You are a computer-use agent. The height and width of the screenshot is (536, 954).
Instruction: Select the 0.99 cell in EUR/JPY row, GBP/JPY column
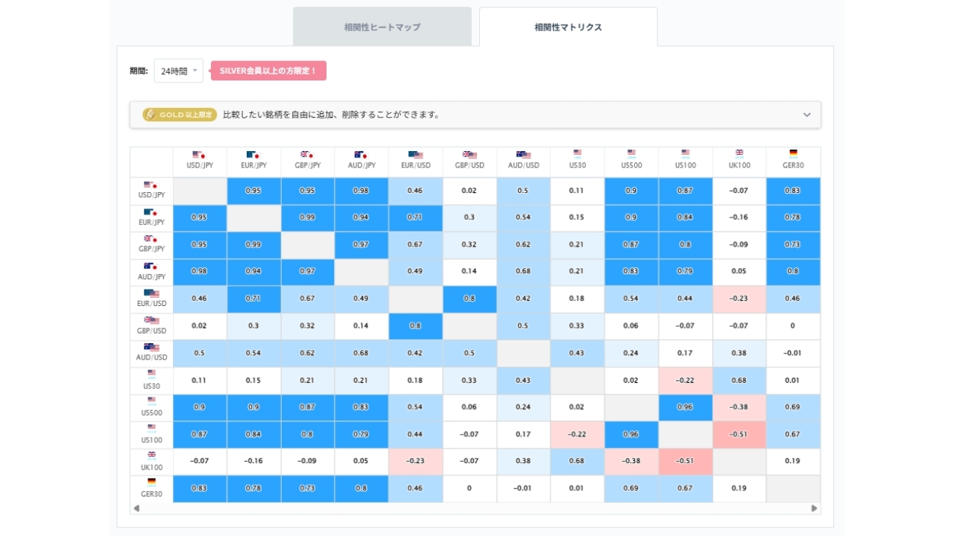click(307, 217)
